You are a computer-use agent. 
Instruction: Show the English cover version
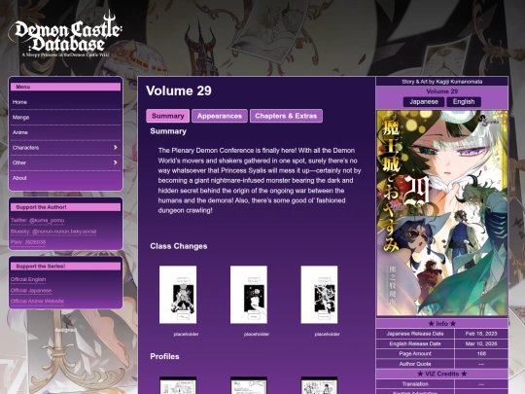click(464, 102)
